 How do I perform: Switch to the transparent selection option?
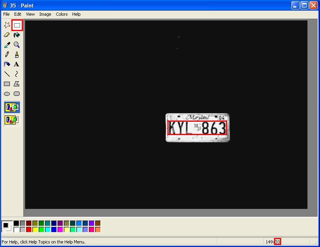click(x=12, y=120)
